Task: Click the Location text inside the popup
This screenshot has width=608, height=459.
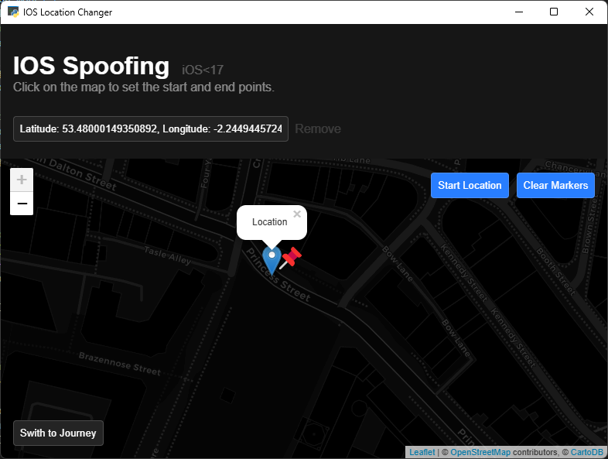Action: point(269,222)
